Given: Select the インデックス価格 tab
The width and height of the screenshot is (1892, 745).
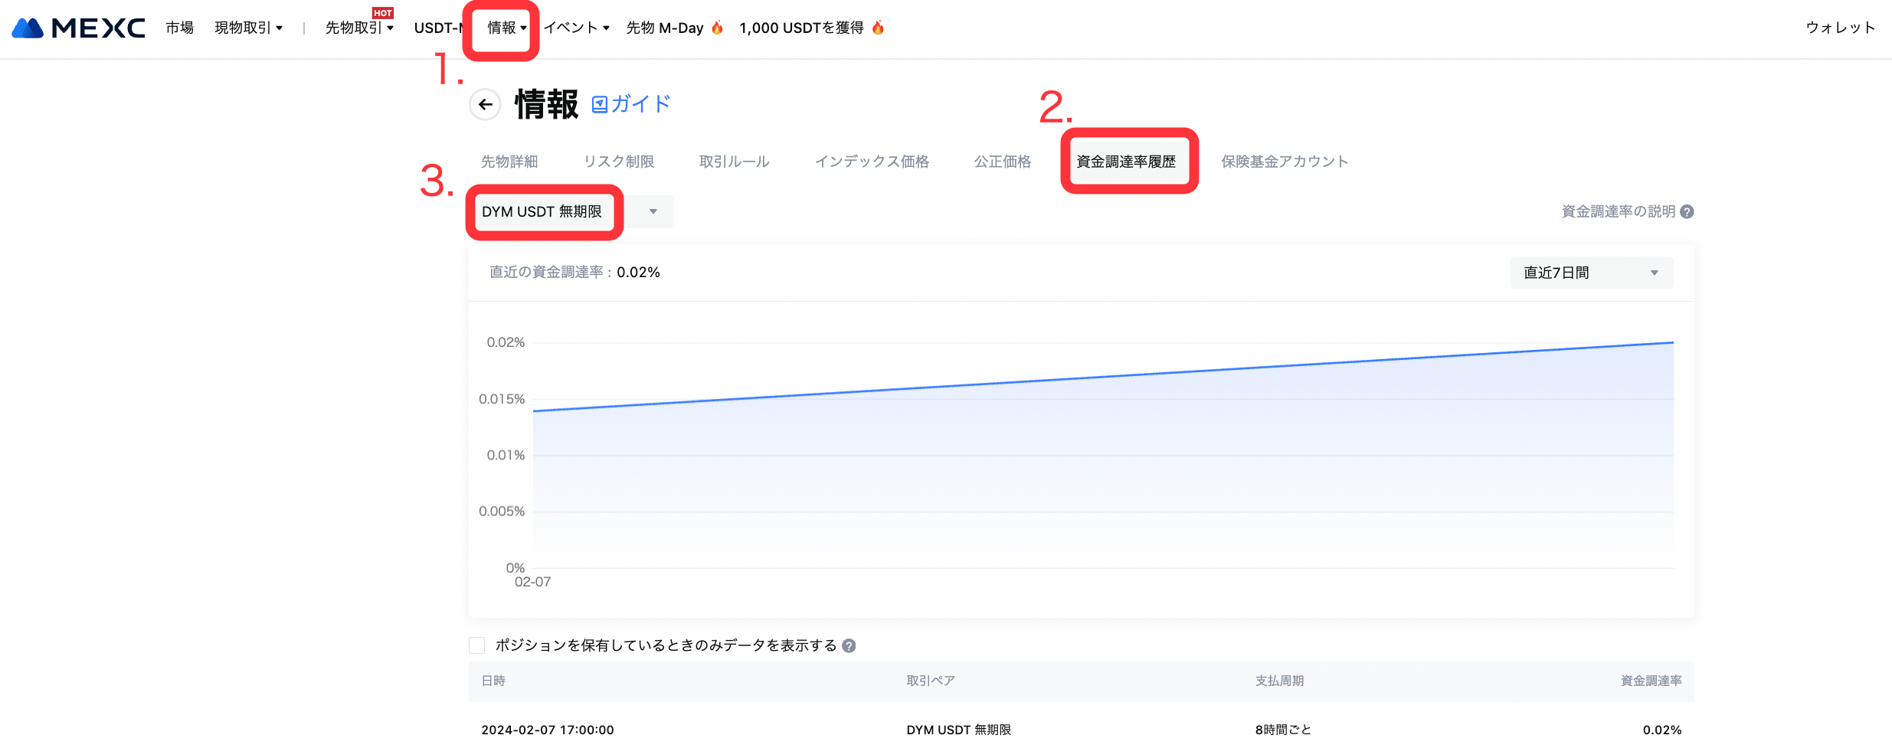Looking at the screenshot, I should point(872,162).
